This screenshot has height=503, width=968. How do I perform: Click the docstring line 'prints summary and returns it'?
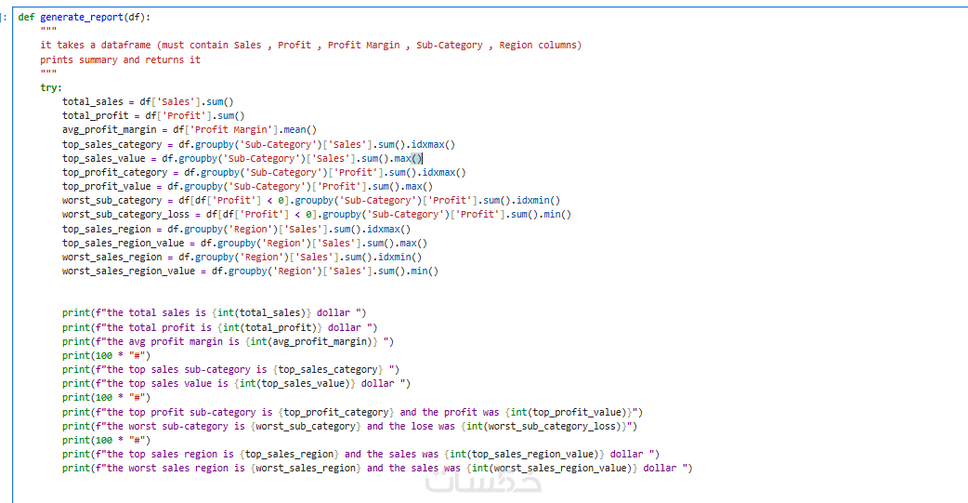click(121, 60)
